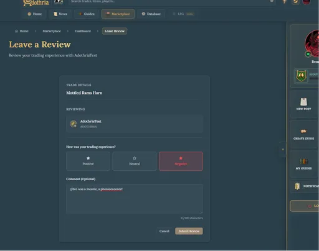Image resolution: width=319 pixels, height=251 pixels.
Task: Click the Leave Review breadcrumb
Action: 115,31
